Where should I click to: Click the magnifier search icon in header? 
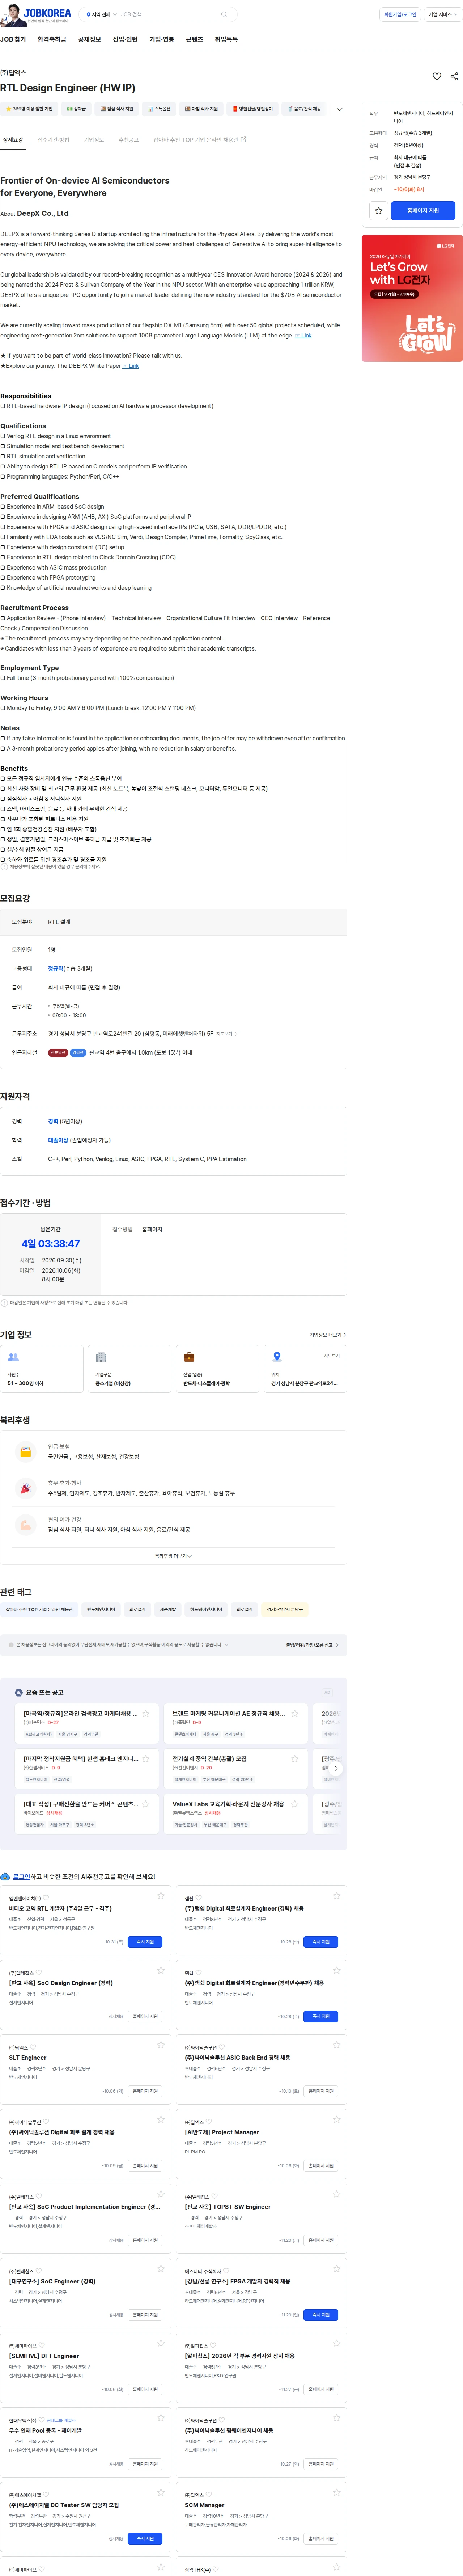pos(224,15)
